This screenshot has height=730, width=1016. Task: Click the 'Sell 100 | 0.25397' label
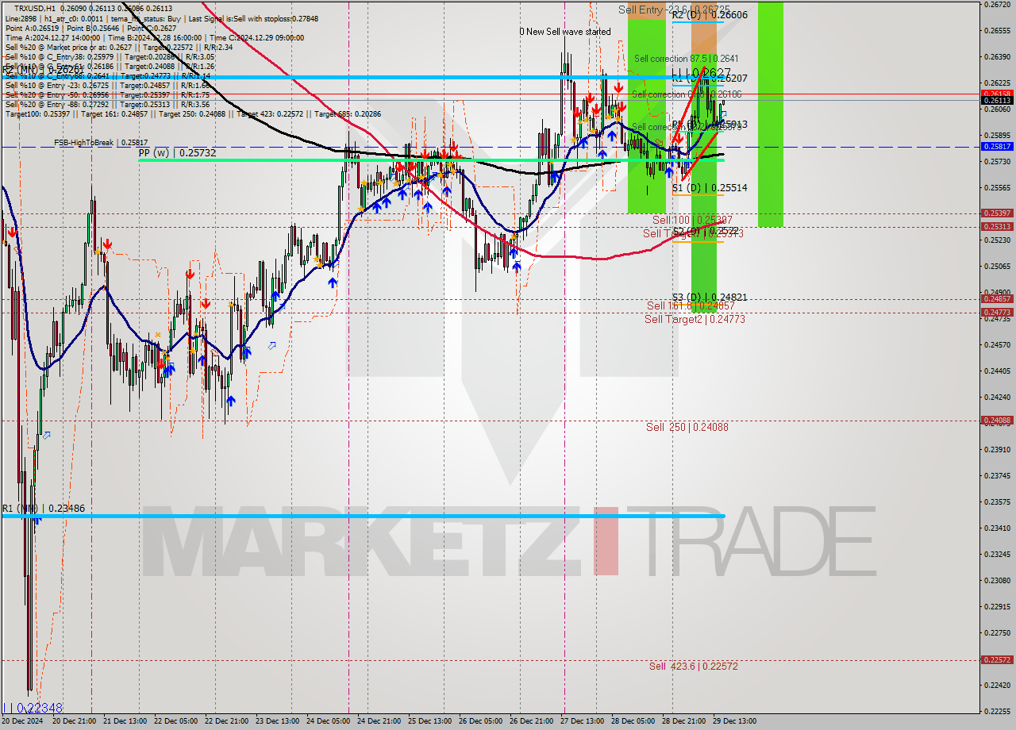pos(692,220)
